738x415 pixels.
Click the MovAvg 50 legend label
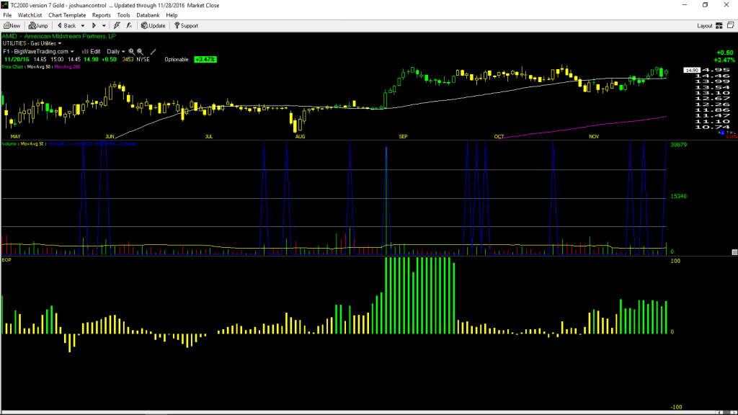(x=39, y=67)
